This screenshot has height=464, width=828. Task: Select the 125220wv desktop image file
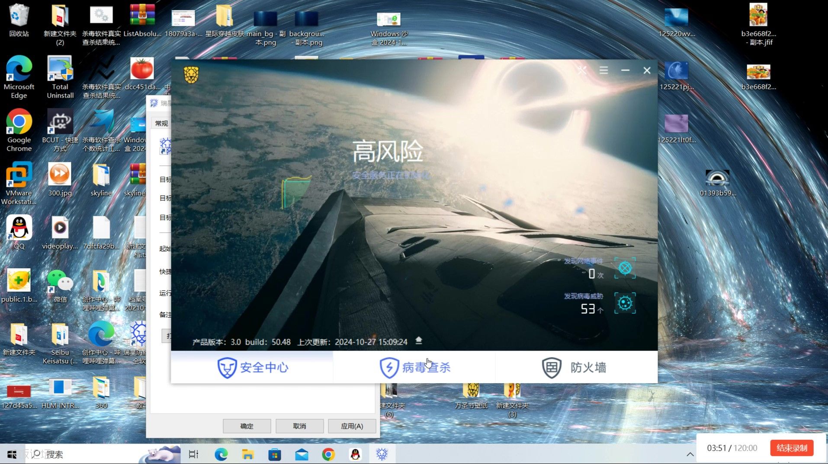[677, 22]
